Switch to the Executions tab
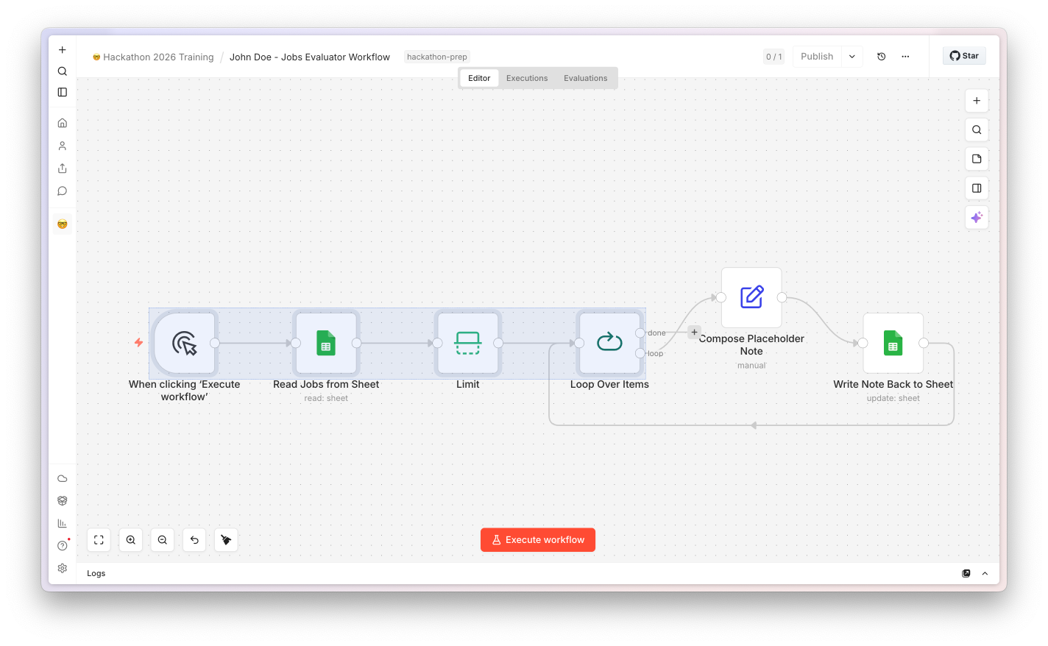The image size is (1048, 646). tap(527, 78)
